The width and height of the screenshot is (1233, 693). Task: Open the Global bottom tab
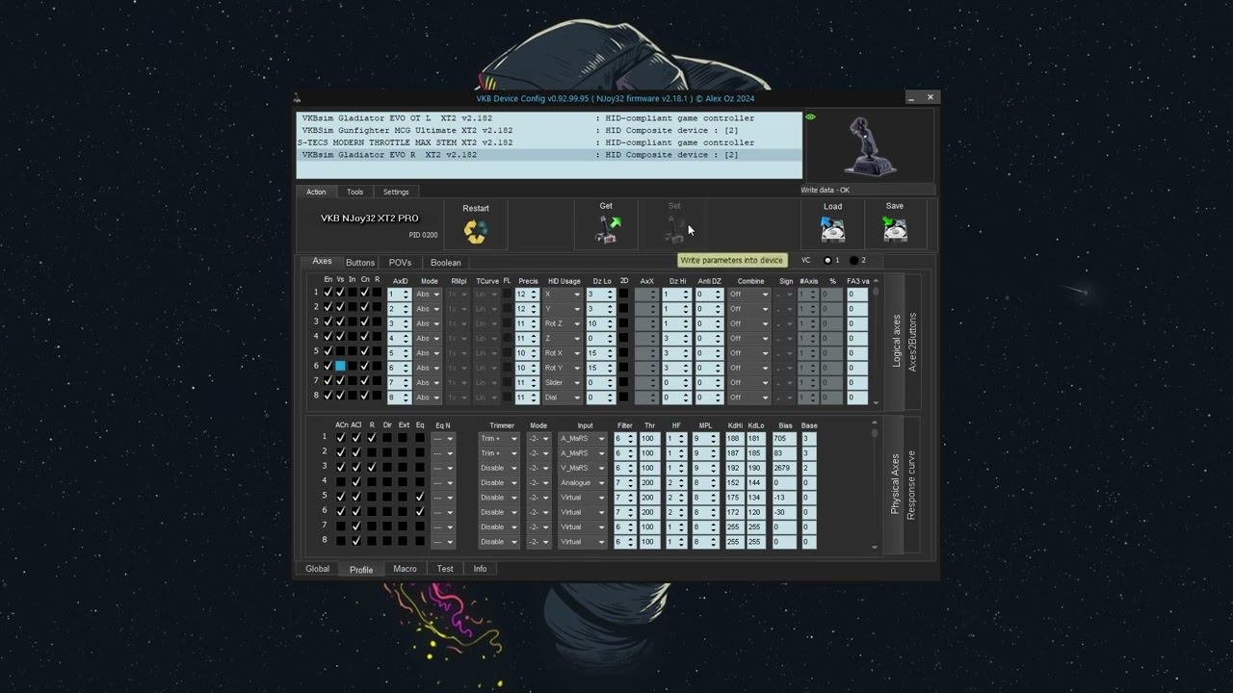[317, 569]
